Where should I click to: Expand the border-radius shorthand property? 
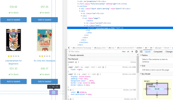click(x=85, y=85)
